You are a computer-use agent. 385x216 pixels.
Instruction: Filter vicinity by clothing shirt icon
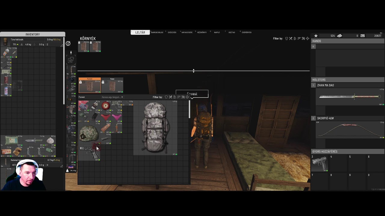point(287,39)
